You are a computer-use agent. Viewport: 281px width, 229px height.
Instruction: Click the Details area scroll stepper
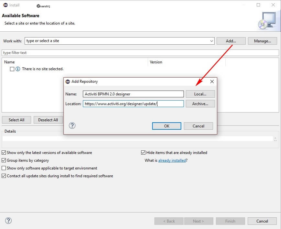(275, 139)
